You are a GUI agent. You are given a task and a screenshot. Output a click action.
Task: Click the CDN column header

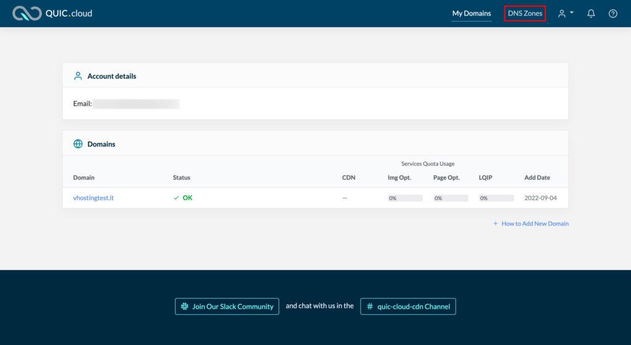[349, 177]
